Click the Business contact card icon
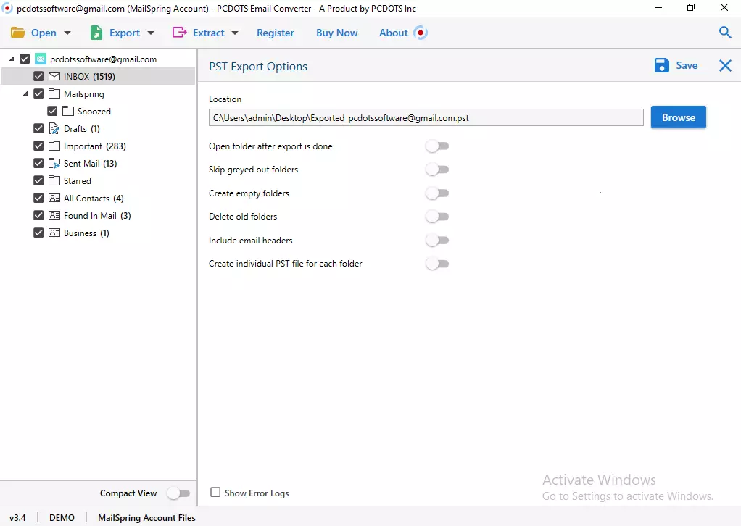741x526 pixels. coord(54,233)
